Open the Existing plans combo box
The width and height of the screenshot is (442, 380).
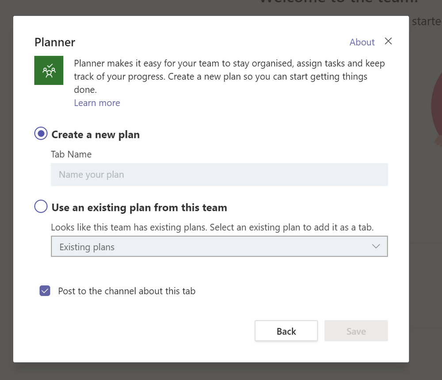pos(212,247)
